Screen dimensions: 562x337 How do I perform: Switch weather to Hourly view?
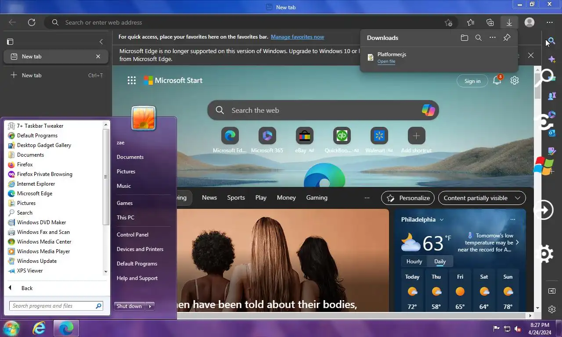(x=414, y=261)
